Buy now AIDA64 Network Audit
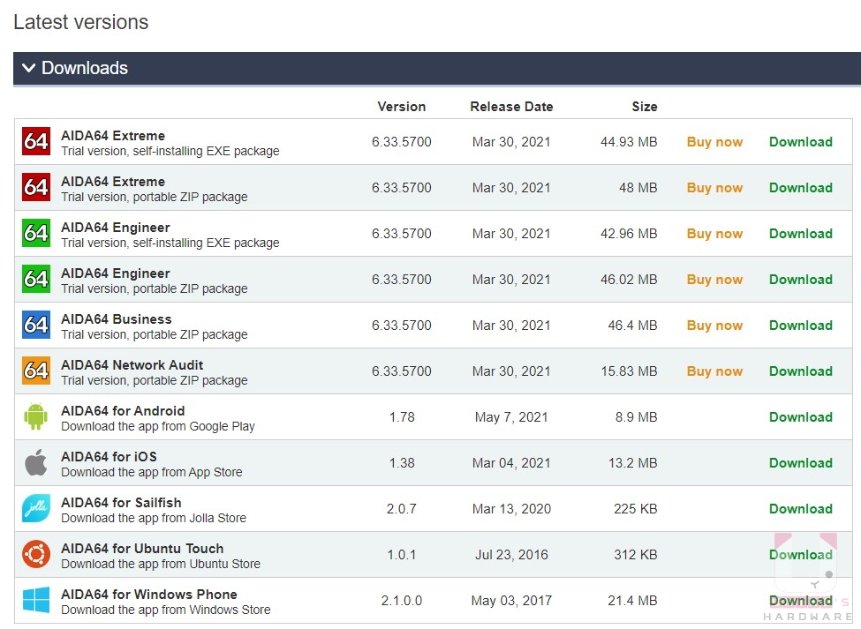 point(714,371)
